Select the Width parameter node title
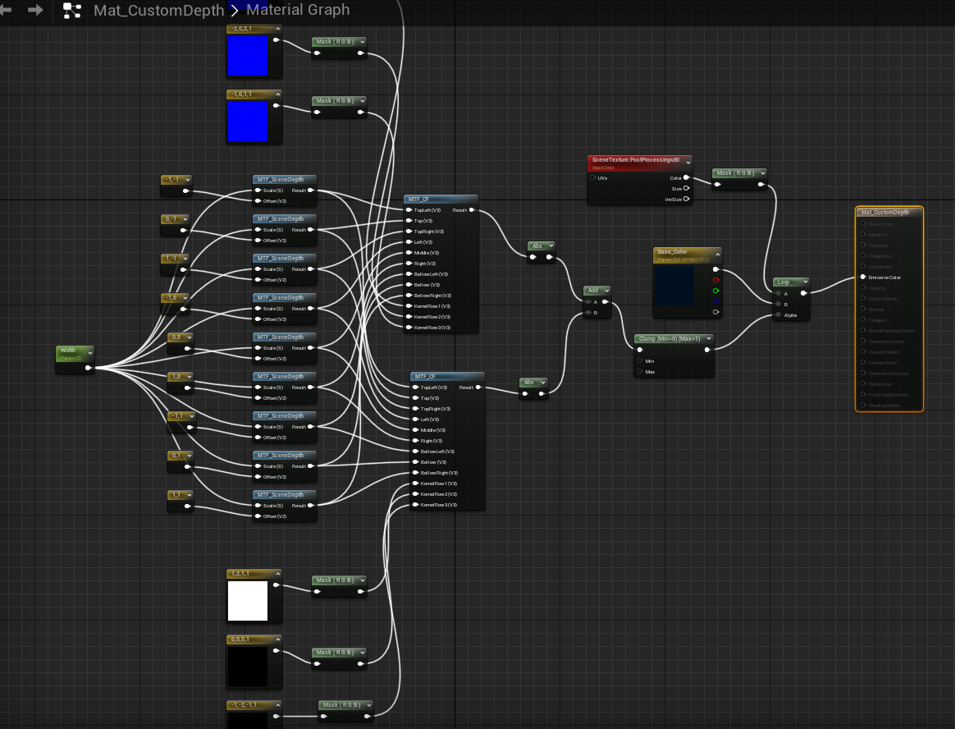Image resolution: width=955 pixels, height=729 pixels. point(68,350)
